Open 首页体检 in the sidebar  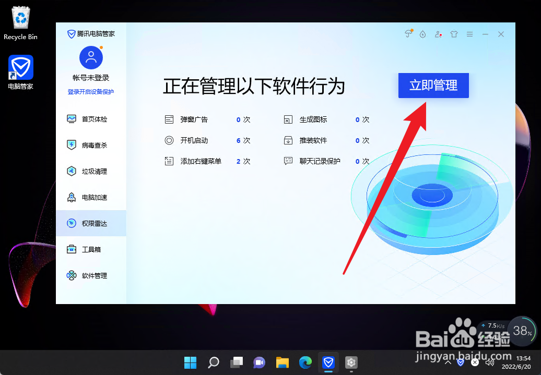click(91, 119)
